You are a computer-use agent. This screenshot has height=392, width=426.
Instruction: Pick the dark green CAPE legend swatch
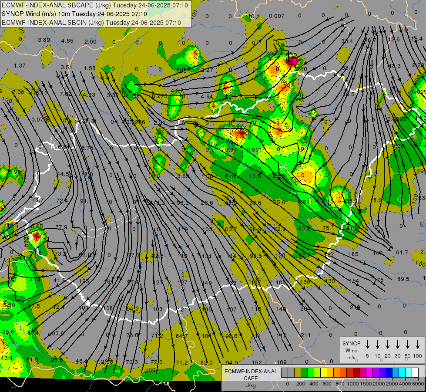[x=304, y=372]
